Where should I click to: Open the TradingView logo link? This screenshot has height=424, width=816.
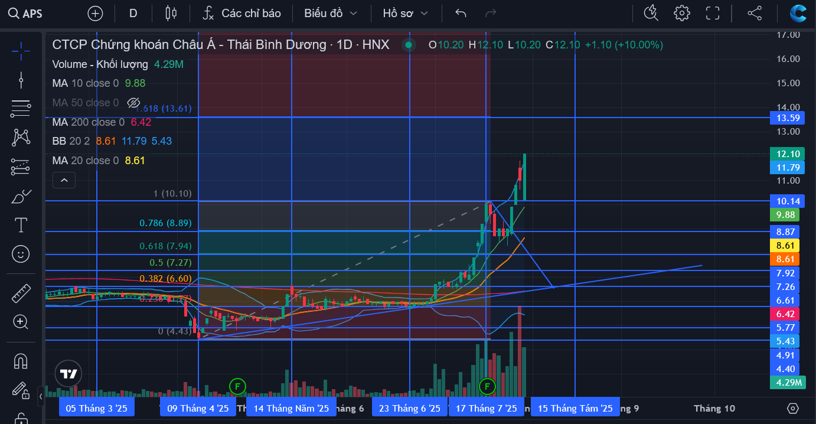point(69,374)
